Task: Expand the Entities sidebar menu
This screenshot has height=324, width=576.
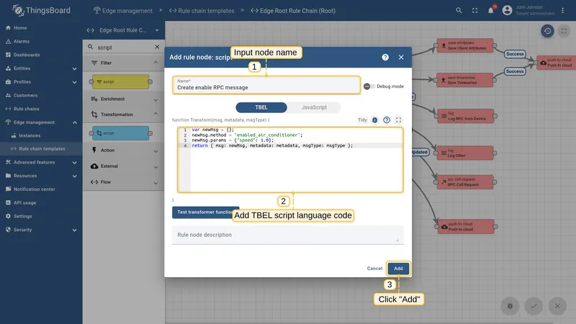Action: [x=41, y=68]
